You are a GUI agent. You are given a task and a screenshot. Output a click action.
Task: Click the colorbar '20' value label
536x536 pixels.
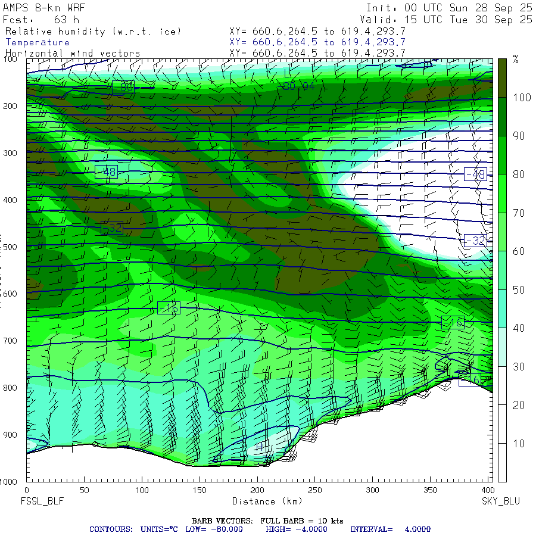click(519, 405)
